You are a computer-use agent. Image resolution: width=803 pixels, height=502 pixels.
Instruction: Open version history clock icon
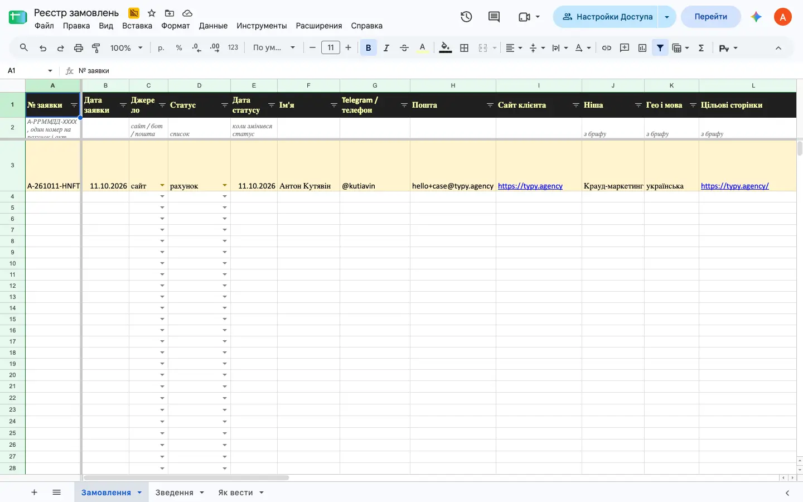[467, 17]
